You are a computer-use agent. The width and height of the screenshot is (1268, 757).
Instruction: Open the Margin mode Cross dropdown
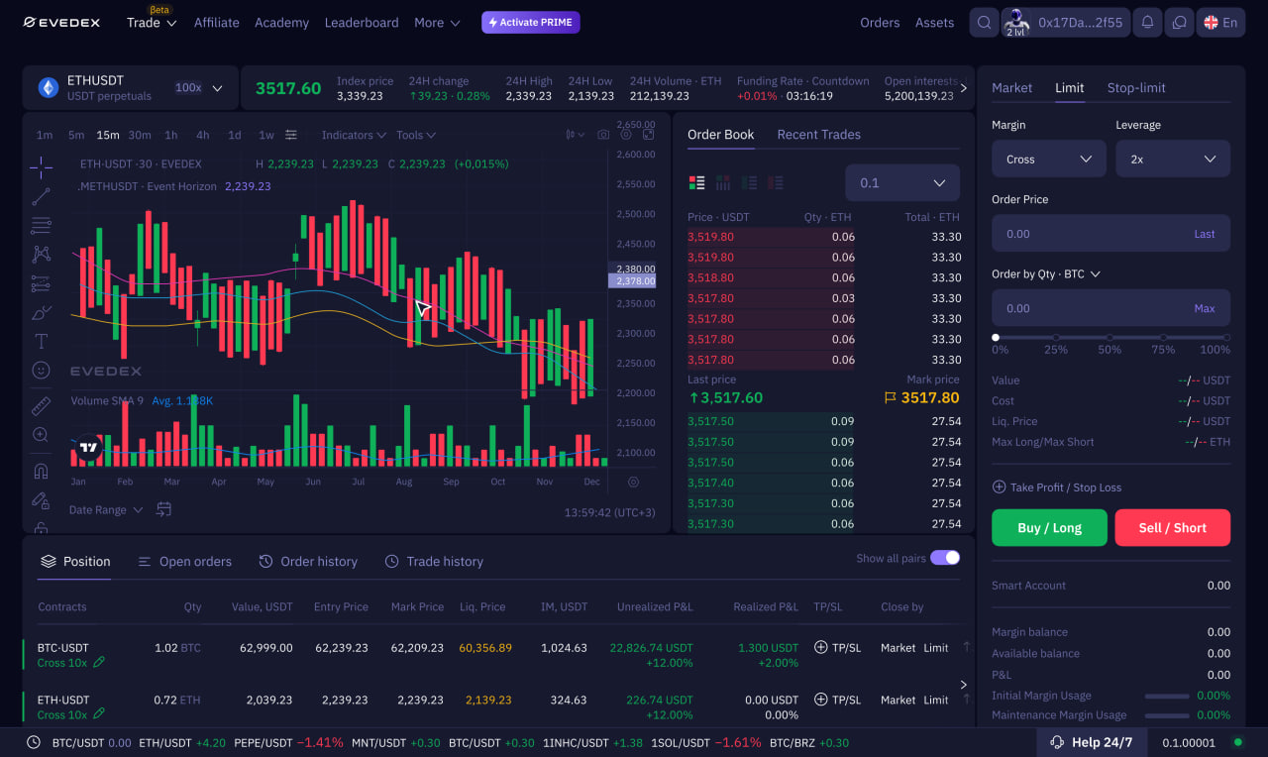[1049, 159]
